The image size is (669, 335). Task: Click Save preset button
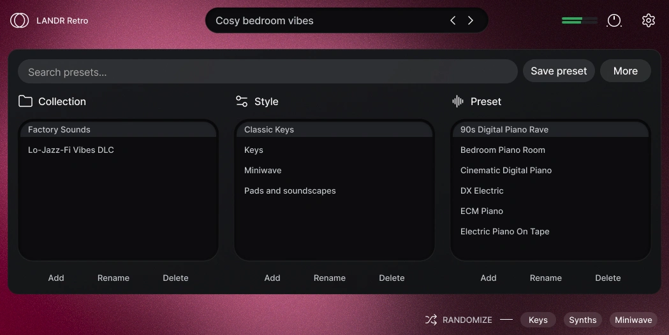point(559,71)
